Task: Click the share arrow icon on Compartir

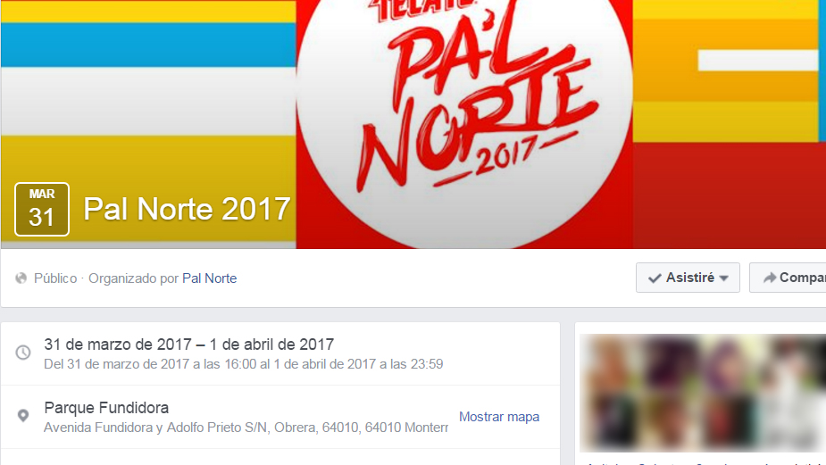Action: click(x=770, y=278)
